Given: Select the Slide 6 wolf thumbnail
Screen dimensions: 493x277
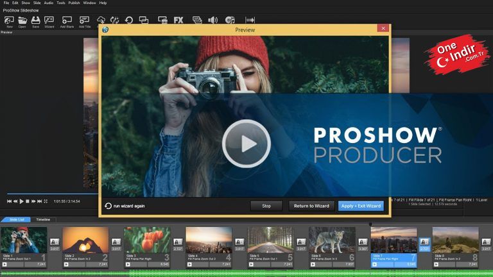Looking at the screenshot, I should click(x=332, y=240).
